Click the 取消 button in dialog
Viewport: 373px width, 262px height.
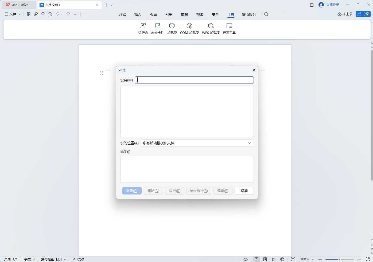[x=244, y=191]
